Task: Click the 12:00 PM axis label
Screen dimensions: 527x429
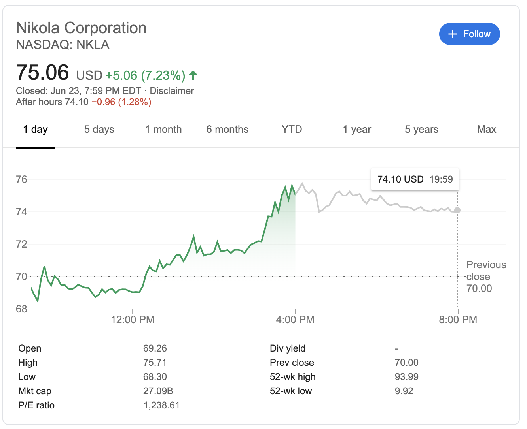Action: coord(133,320)
